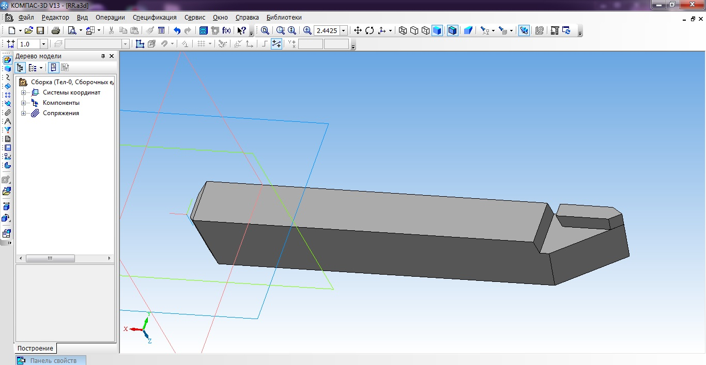
Task: Save document with floppy disk icon
Action: (x=40, y=30)
